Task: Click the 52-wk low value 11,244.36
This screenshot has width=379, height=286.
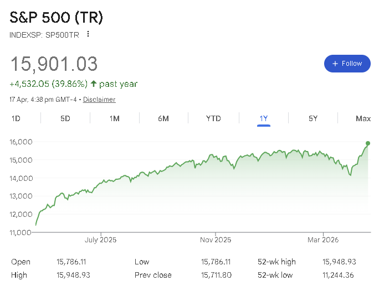Action: [x=338, y=275]
